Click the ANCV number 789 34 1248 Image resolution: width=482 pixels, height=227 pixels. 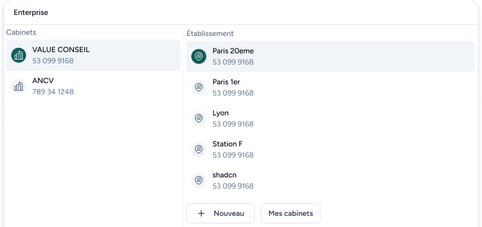pyautogui.click(x=53, y=92)
